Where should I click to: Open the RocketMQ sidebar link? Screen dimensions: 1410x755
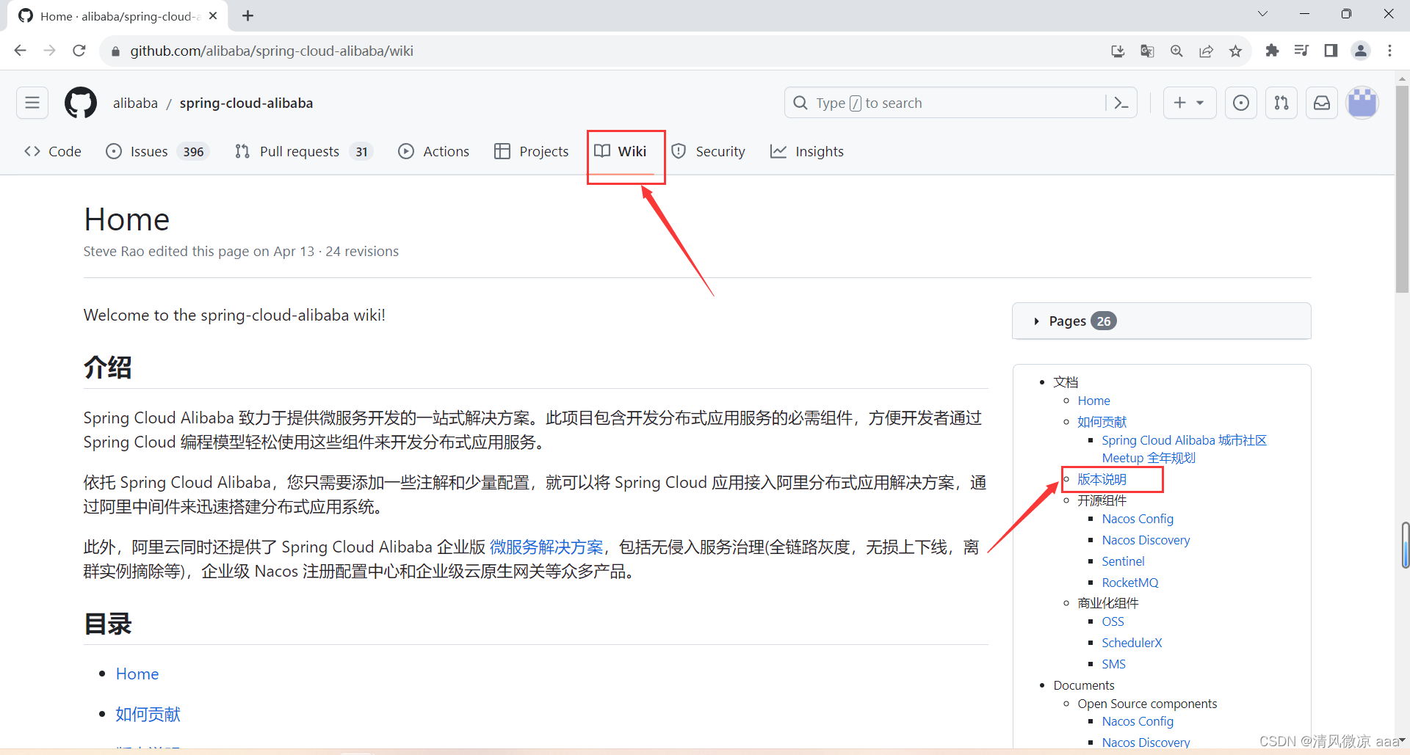click(1129, 583)
